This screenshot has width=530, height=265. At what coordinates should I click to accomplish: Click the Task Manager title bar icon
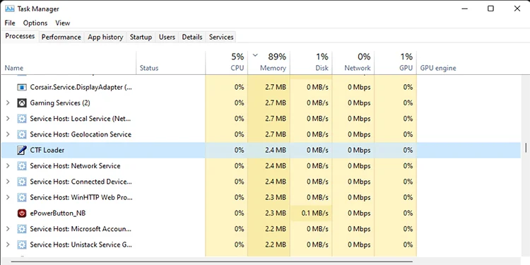tap(9, 8)
